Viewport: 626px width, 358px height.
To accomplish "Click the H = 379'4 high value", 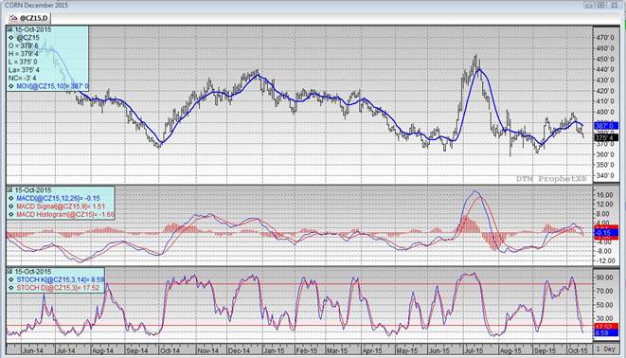I will (24, 54).
